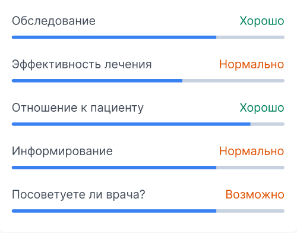Select the Эффективность лечения label
297x233 pixels.
[82, 64]
